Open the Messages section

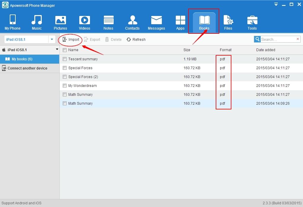[156, 22]
